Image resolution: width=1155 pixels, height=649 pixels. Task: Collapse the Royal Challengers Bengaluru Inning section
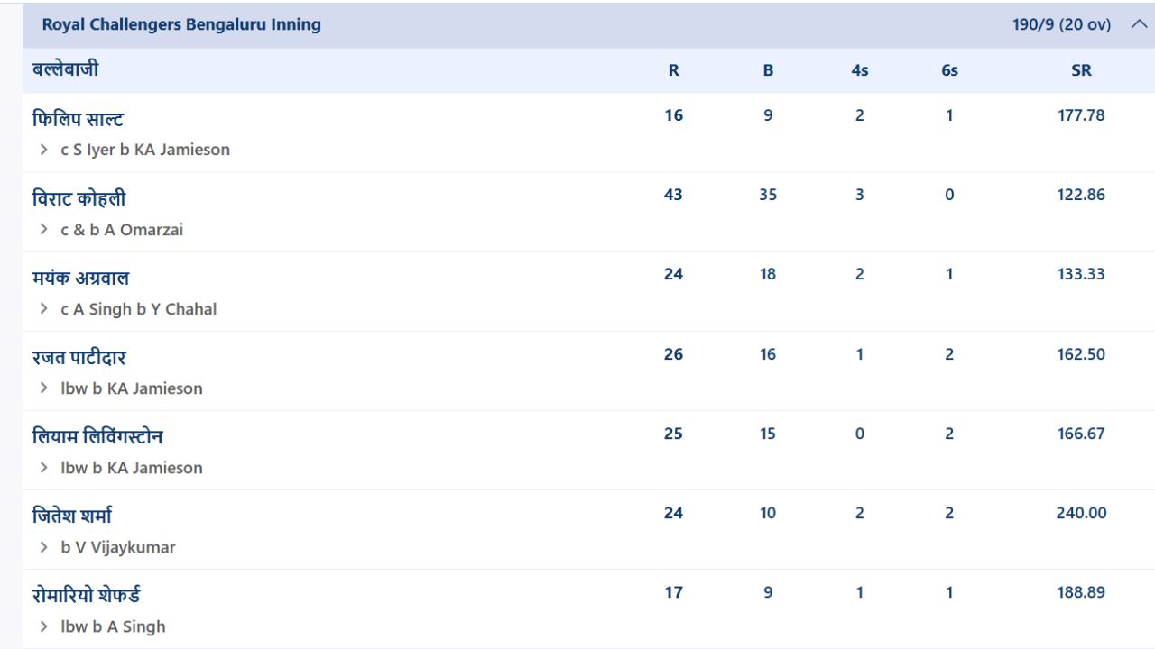(x=1139, y=24)
